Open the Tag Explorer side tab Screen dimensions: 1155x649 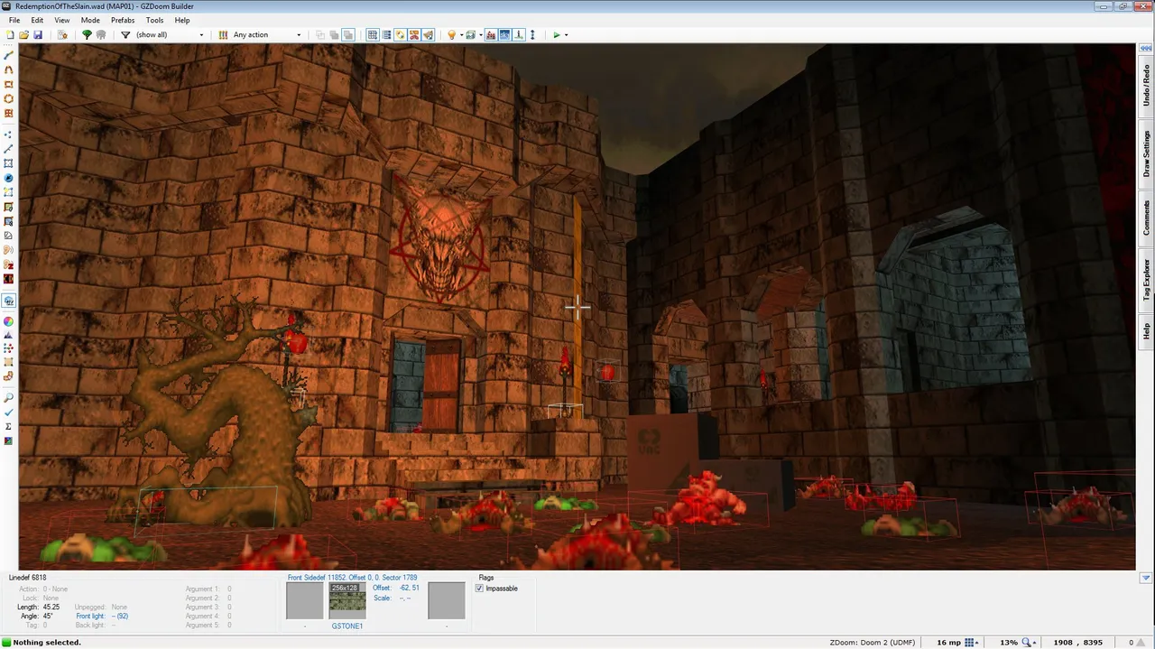[x=1146, y=280]
